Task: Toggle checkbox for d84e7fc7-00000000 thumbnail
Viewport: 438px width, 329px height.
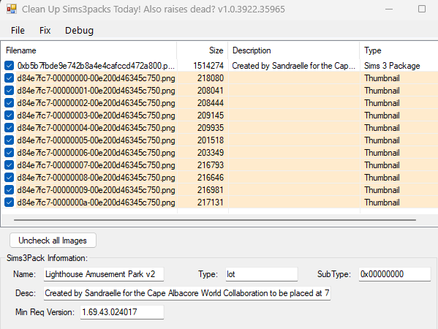Action: point(9,78)
